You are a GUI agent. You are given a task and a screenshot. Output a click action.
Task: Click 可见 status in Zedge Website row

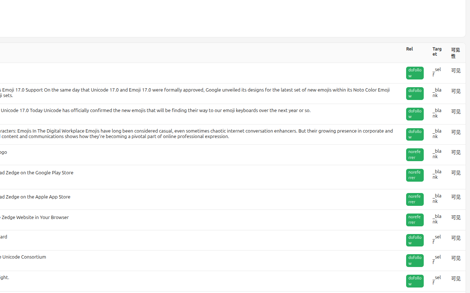(456, 218)
